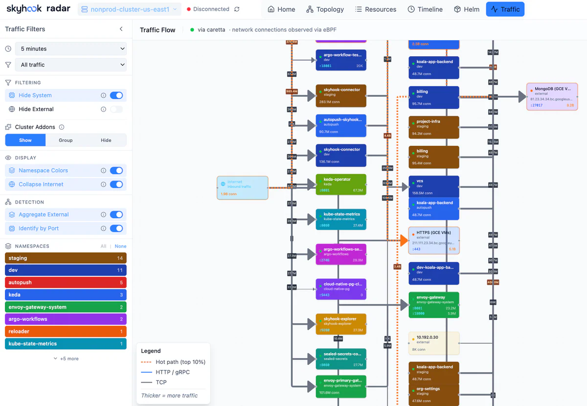Click None to deselect all namespaces

(120, 247)
